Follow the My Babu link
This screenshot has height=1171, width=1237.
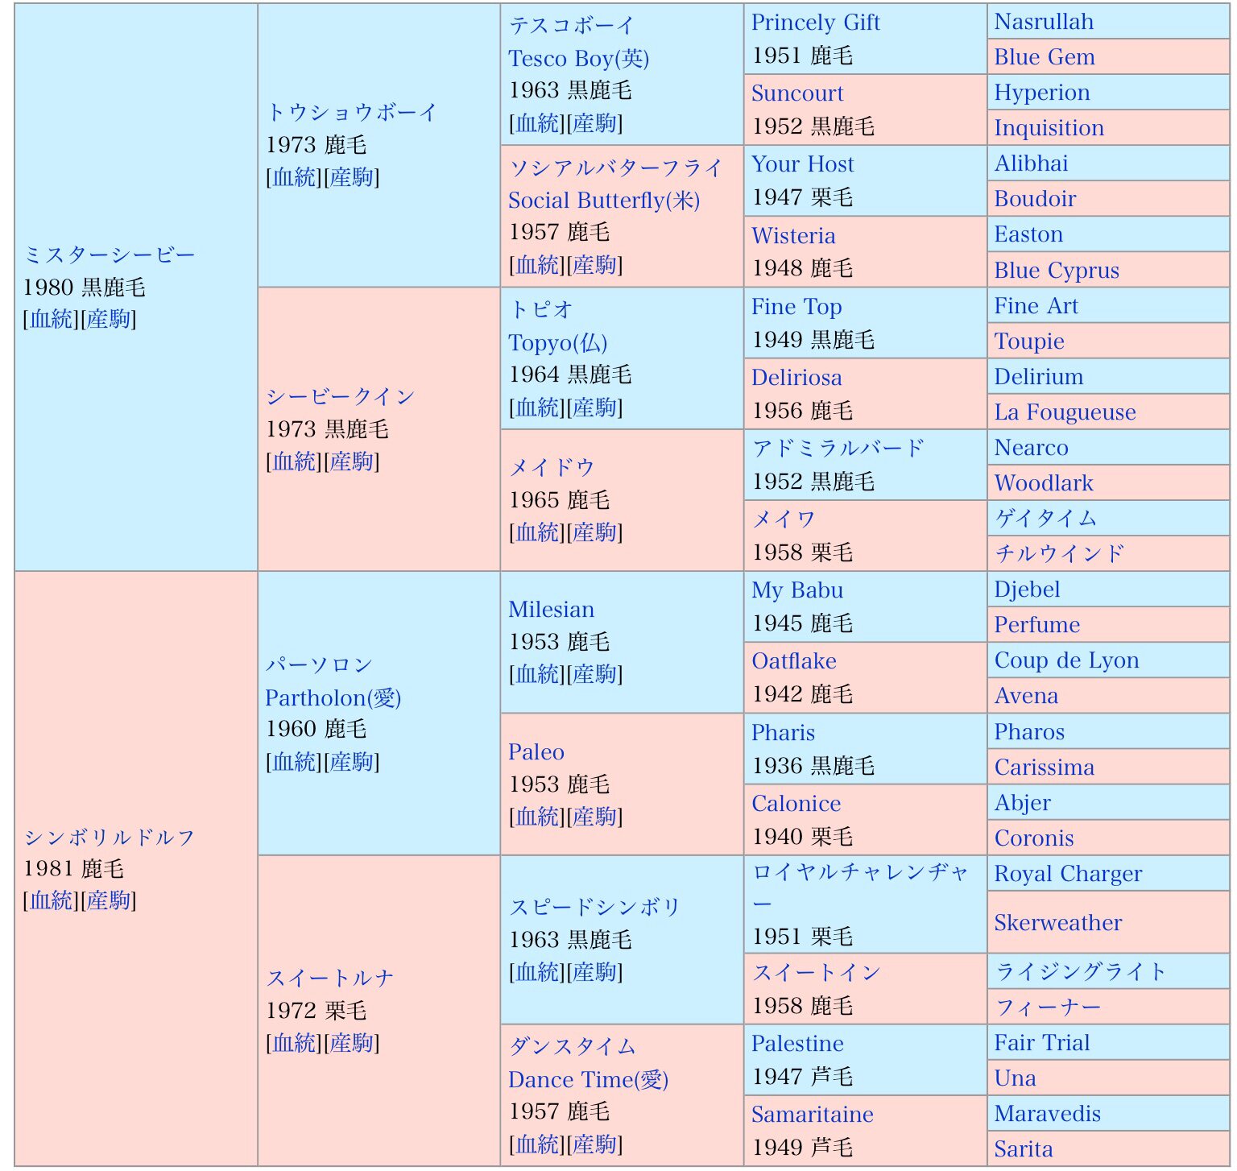[797, 590]
